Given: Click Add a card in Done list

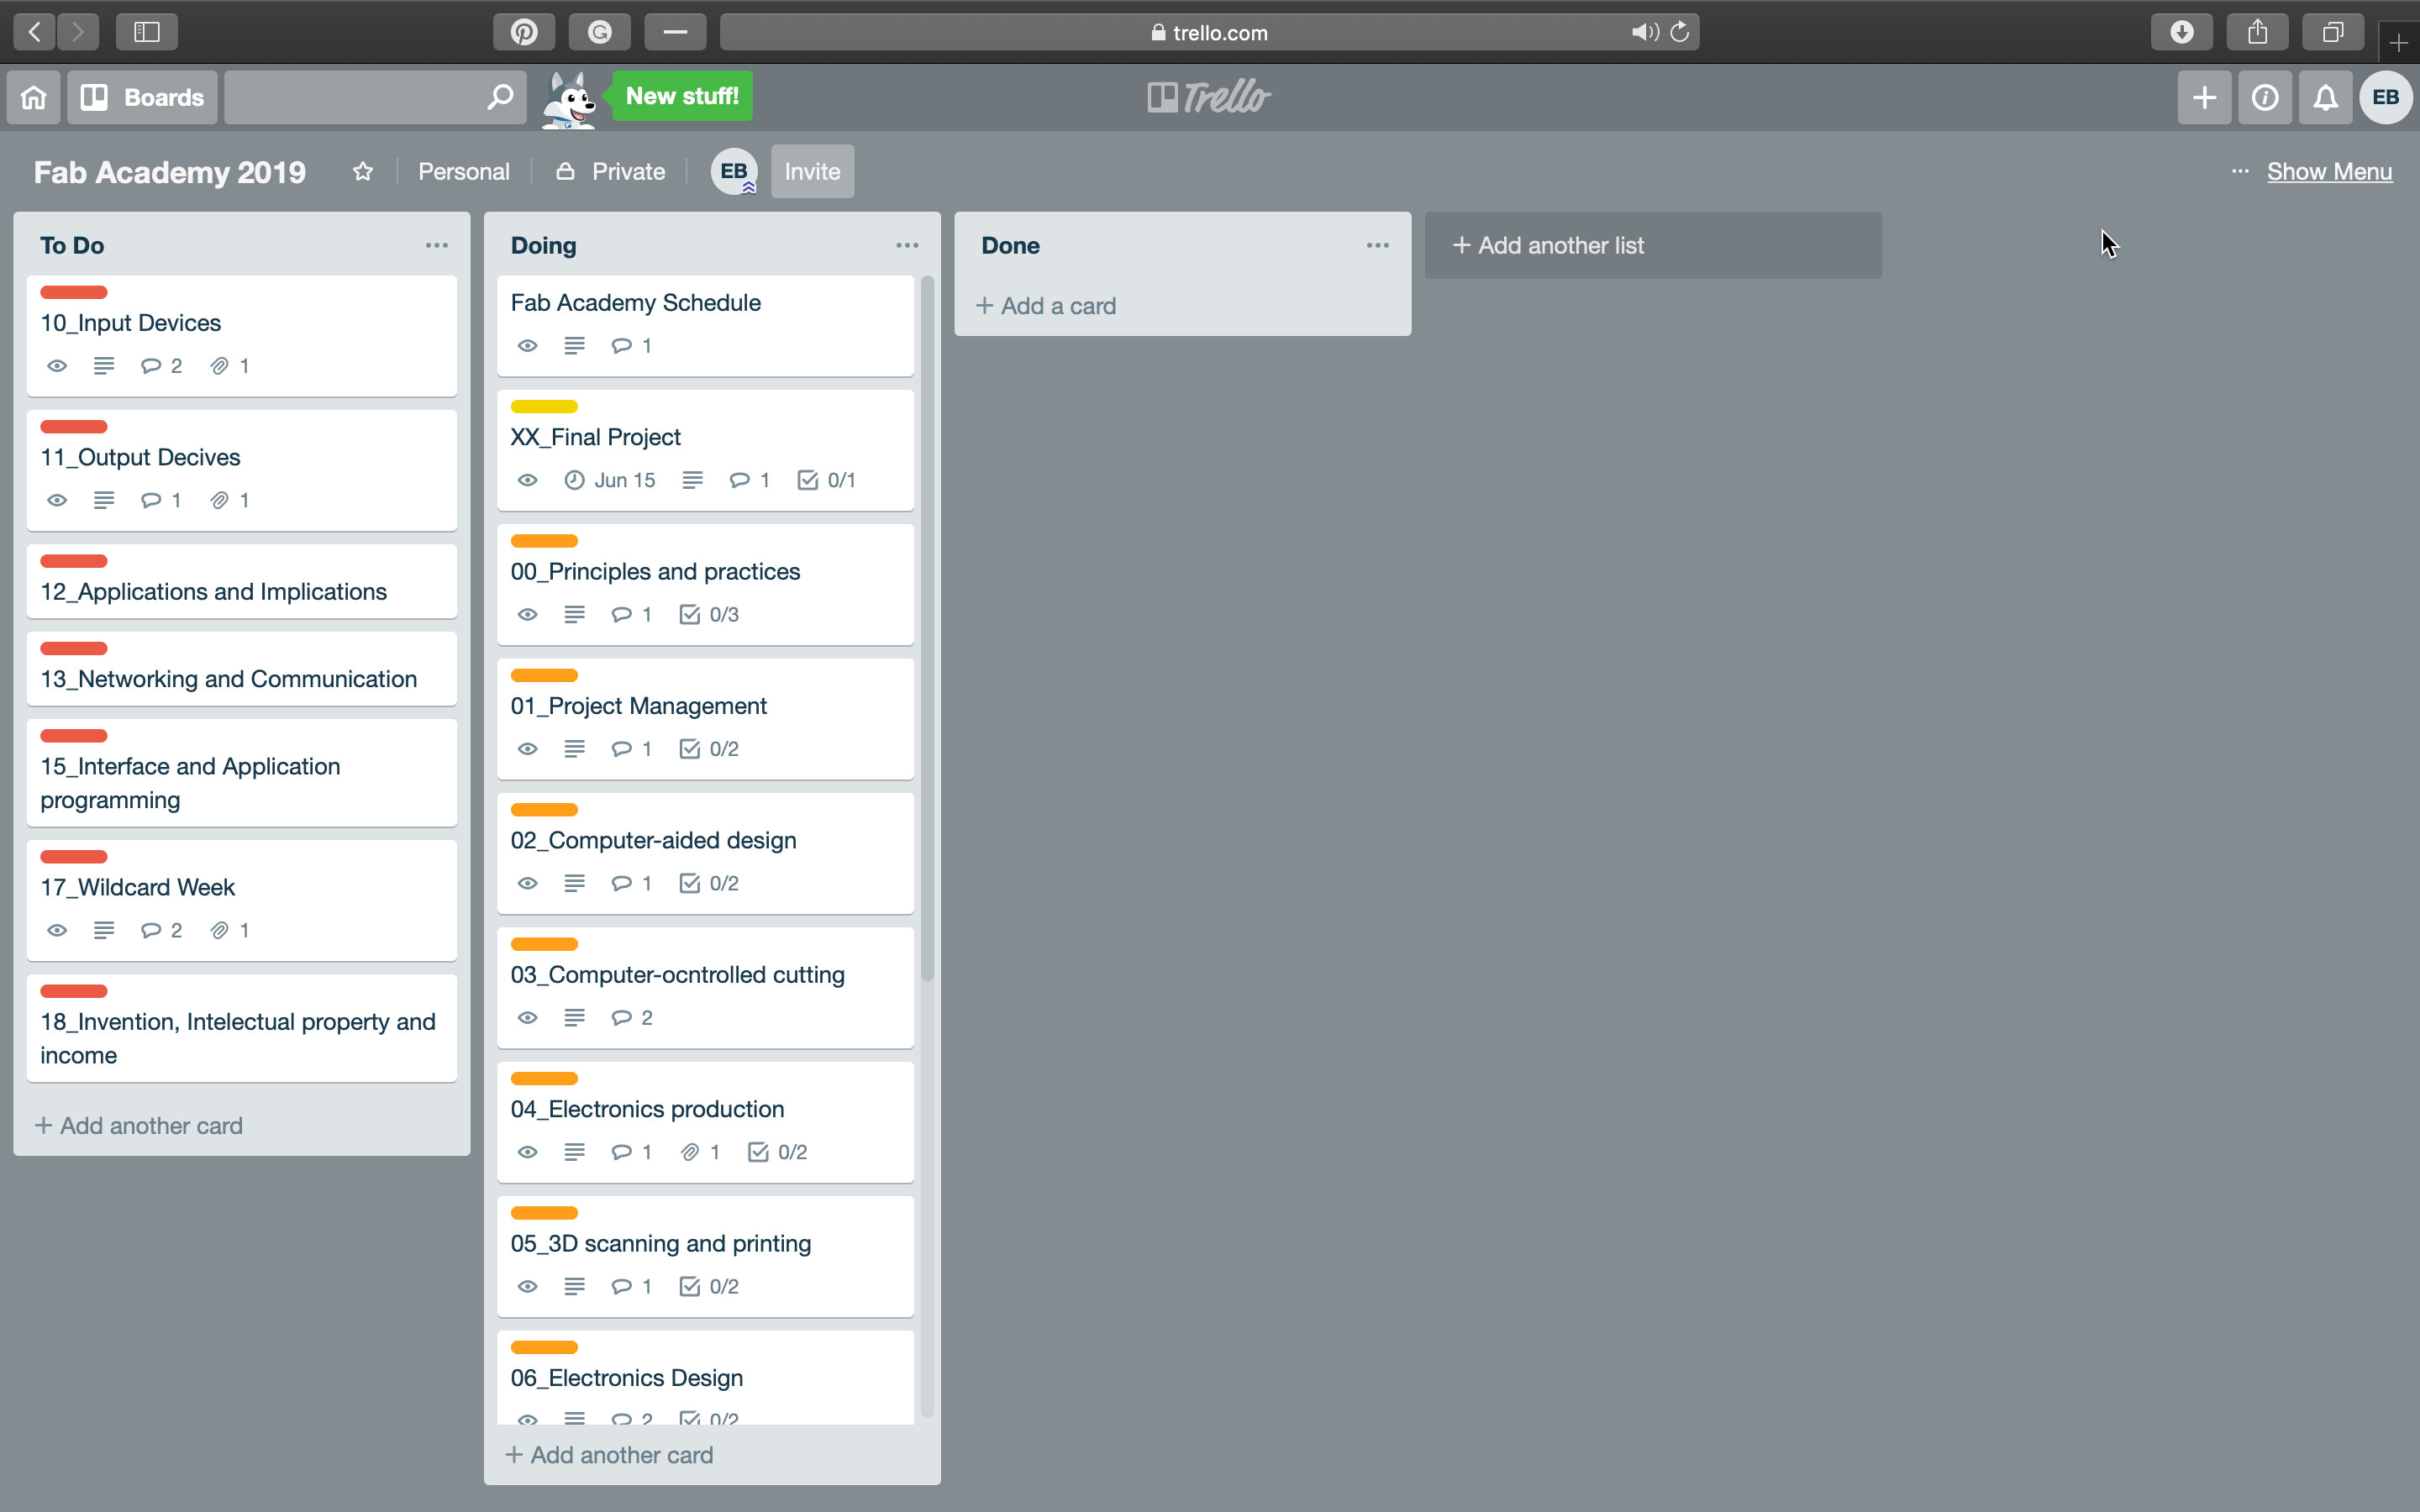Looking at the screenshot, I should tap(1046, 306).
